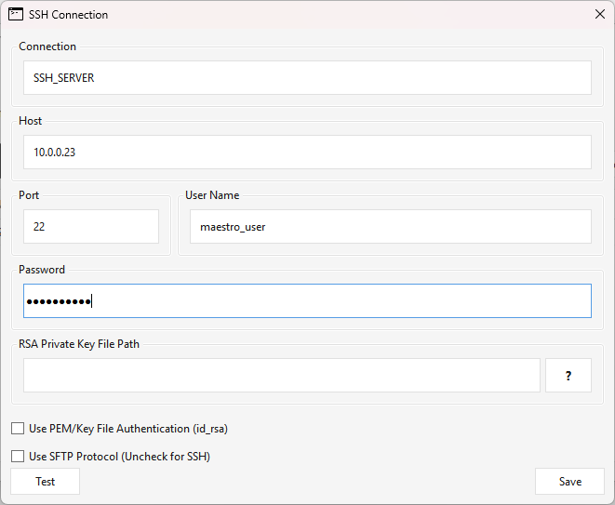
Task: Open the question mark help button for RSA key
Action: click(568, 375)
